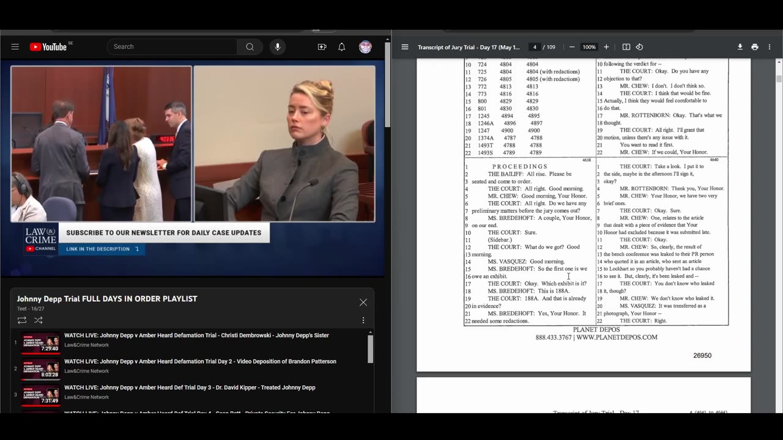The image size is (783, 440).
Task: Open the YouTube hamburger guide menu
Action: pyautogui.click(x=15, y=47)
